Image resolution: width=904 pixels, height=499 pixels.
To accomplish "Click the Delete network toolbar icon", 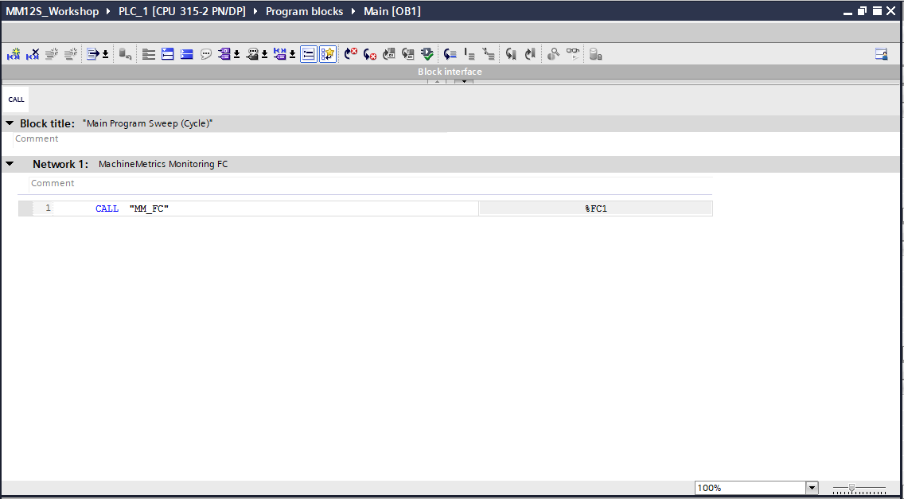I will [33, 54].
